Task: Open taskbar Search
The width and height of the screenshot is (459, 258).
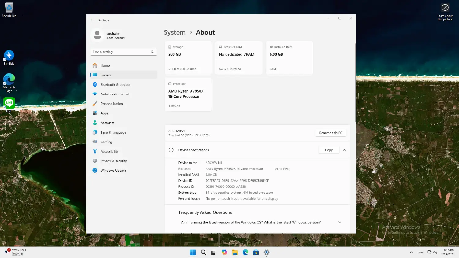Action: 203,252
